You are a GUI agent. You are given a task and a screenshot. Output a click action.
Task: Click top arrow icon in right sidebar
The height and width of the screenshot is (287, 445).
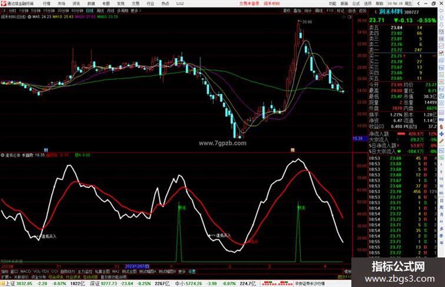coord(441,11)
